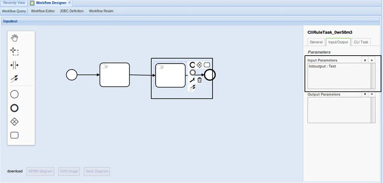Open JDBC Definition

point(72,11)
